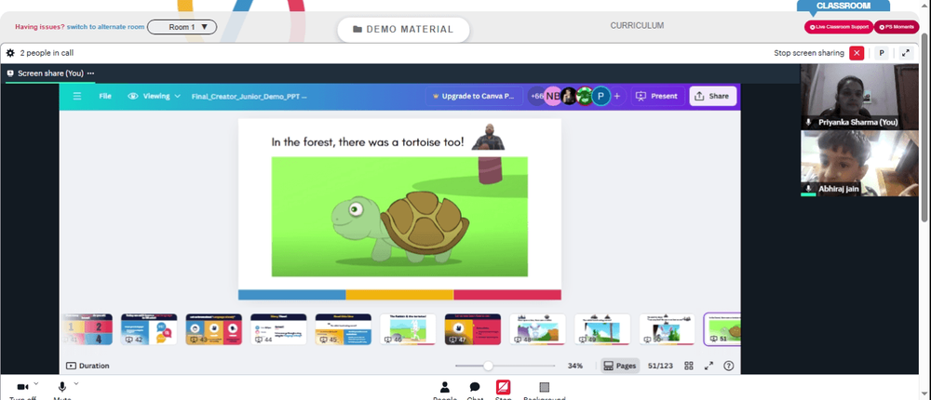Open the Canva help question mark
The width and height of the screenshot is (931, 400).
[x=729, y=367]
